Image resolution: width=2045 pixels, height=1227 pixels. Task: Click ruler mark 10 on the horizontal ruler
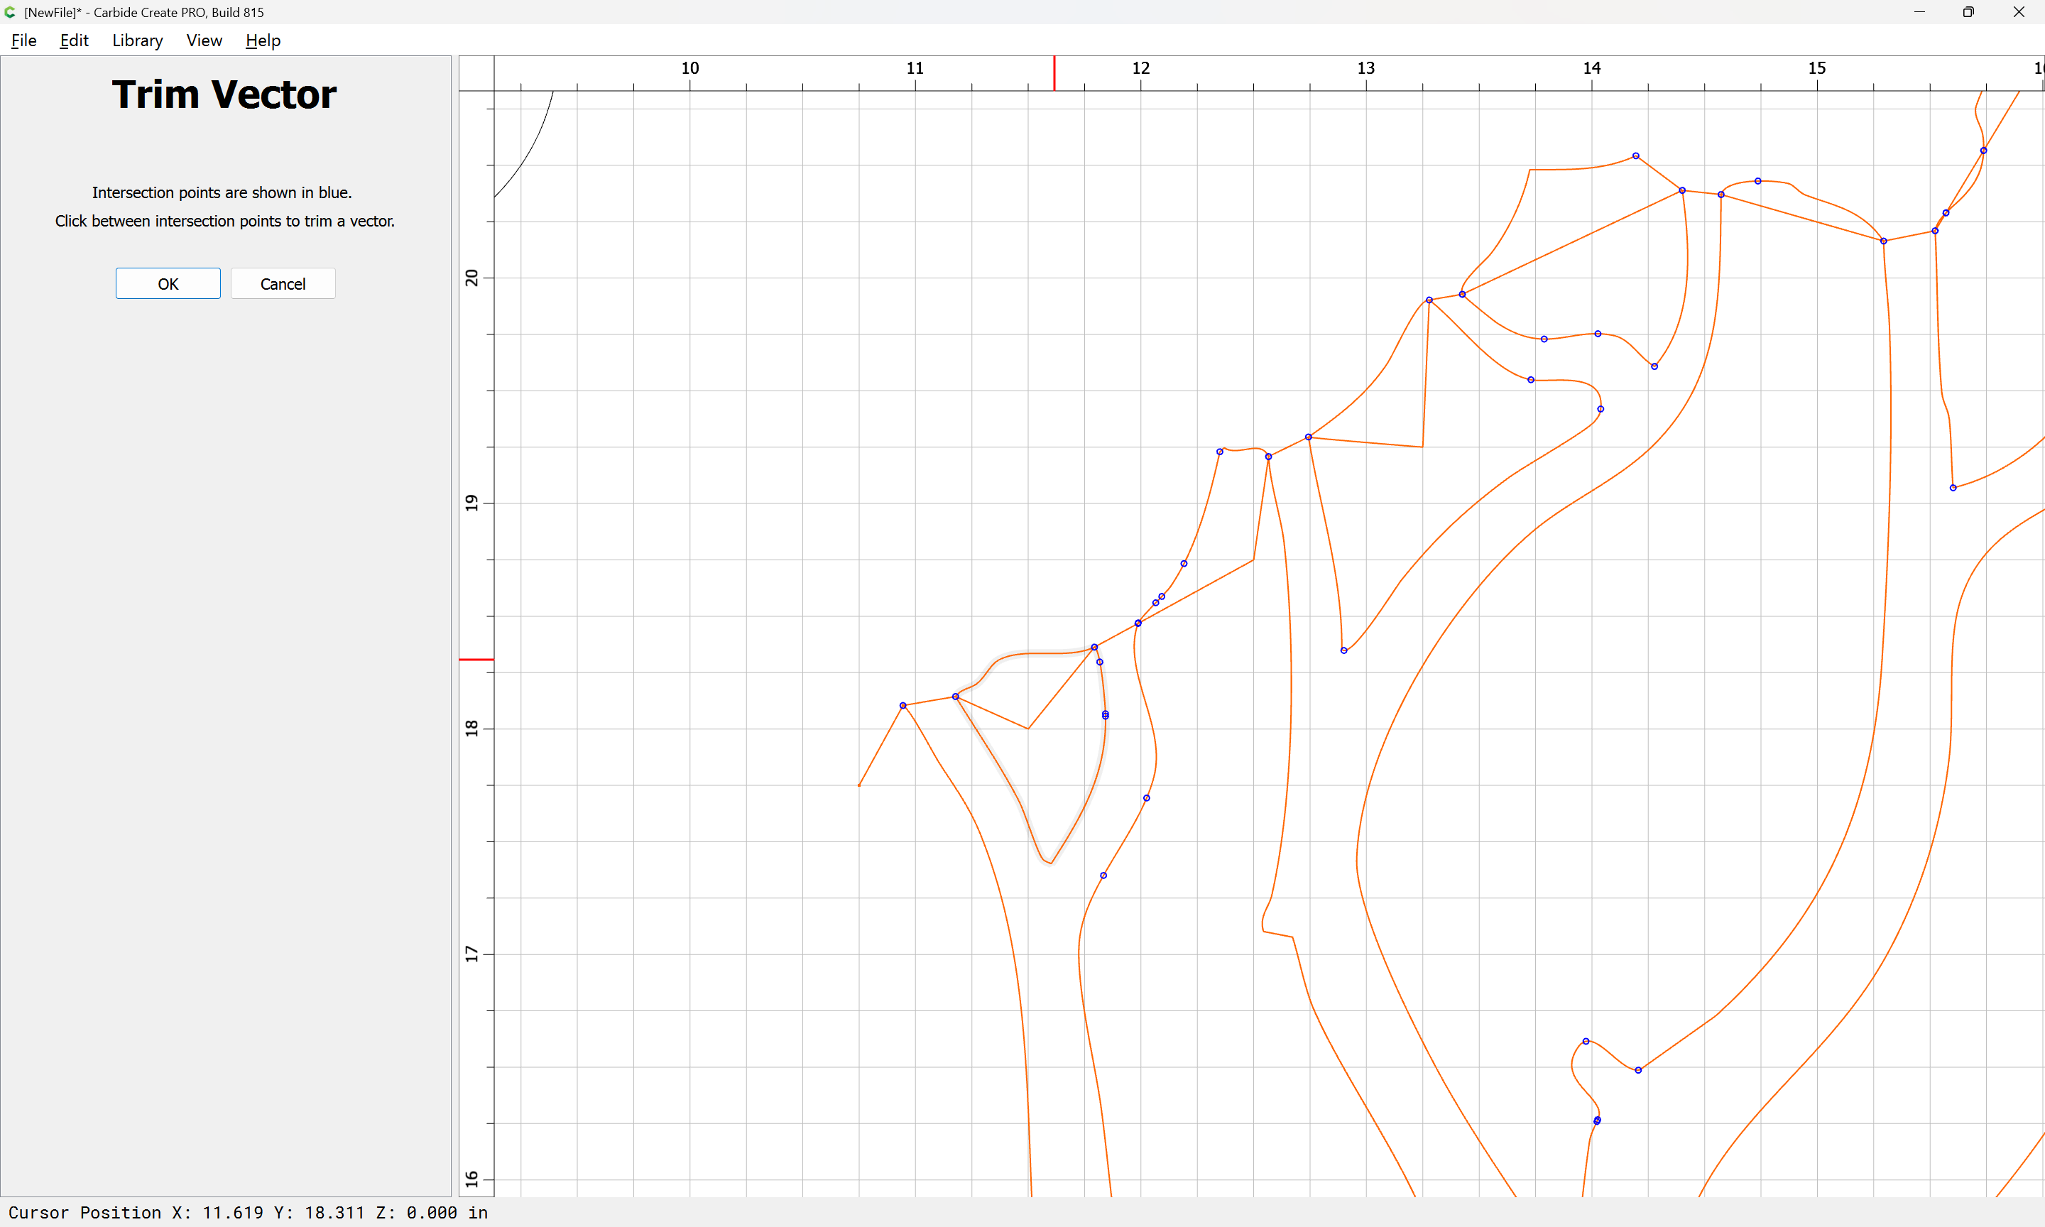(x=689, y=67)
